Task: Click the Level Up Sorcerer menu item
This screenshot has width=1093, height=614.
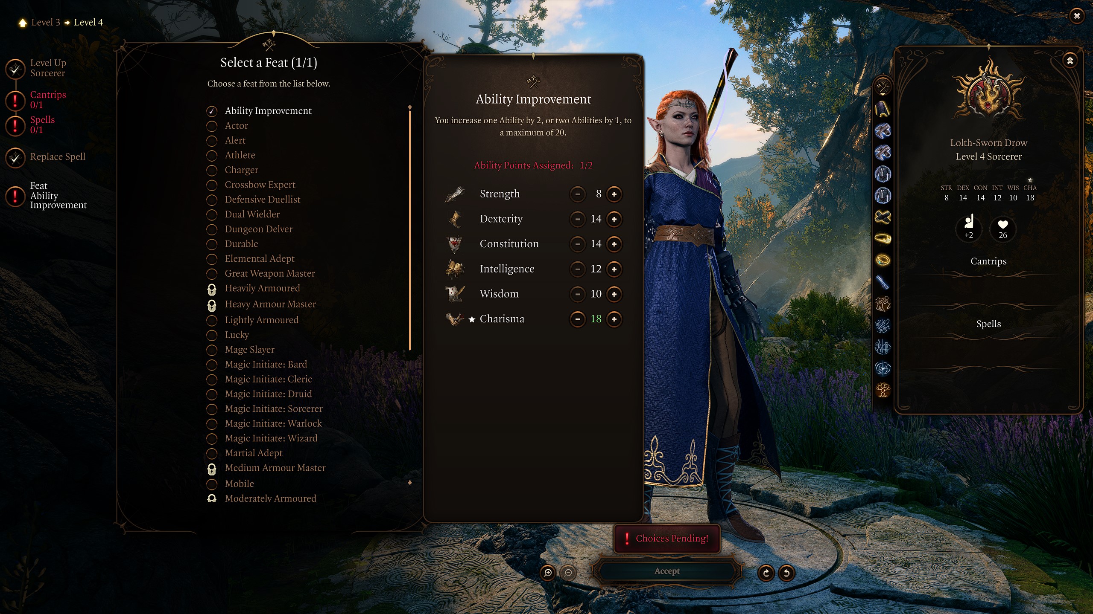Action: (47, 67)
